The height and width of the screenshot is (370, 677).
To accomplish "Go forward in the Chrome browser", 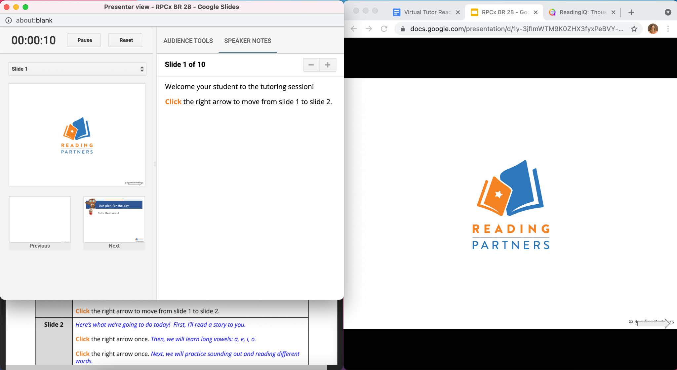I will pos(369,29).
